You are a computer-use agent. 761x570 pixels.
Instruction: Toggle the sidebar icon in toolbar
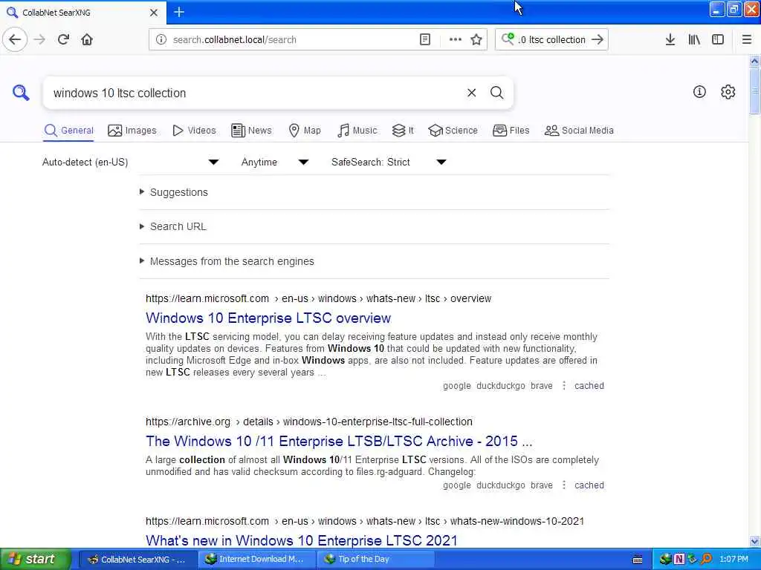(x=718, y=39)
